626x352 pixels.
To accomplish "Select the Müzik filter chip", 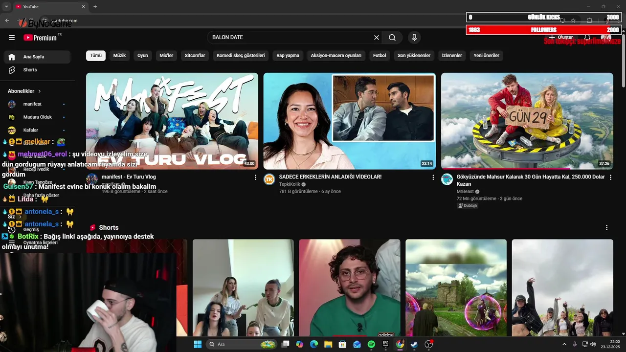I will 119,56.
